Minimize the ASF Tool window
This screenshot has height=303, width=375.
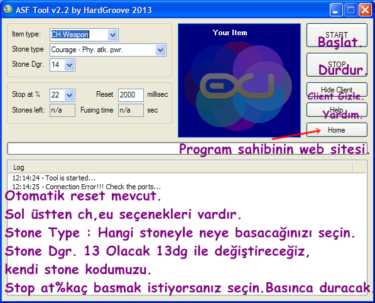click(x=336, y=10)
